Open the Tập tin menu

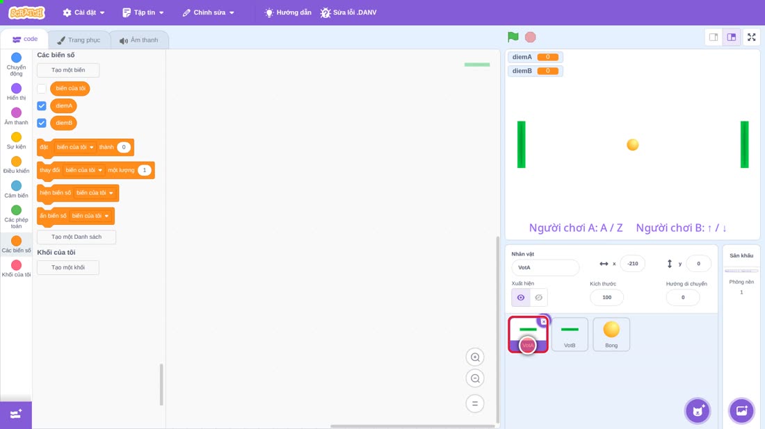pos(143,12)
